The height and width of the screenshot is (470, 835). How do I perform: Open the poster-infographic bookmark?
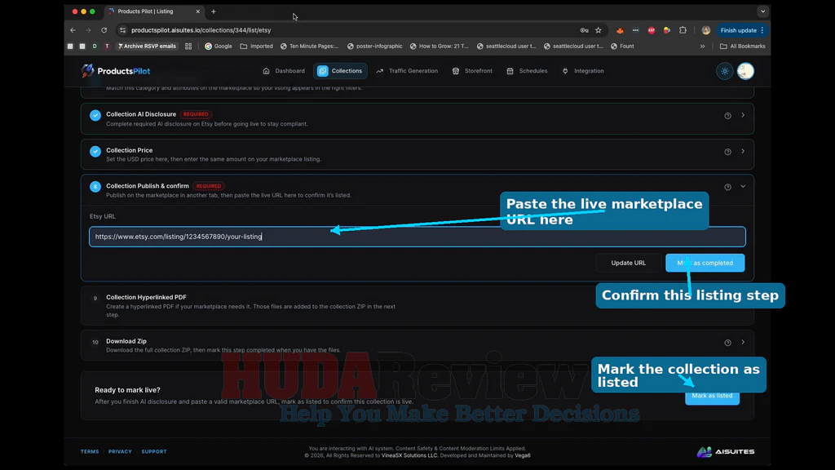tap(375, 47)
